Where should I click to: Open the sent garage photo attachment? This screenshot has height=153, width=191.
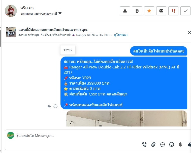pos(127,118)
